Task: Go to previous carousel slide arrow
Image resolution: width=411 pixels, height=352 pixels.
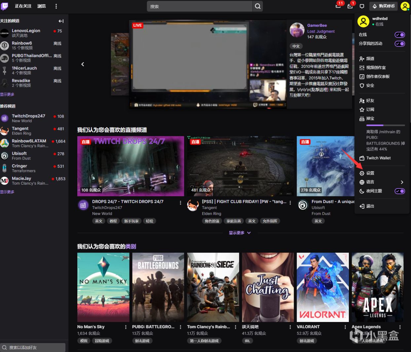Action: (x=83, y=64)
